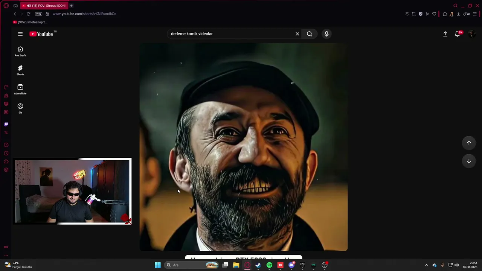Open Spotify from the taskbar

coord(269,265)
